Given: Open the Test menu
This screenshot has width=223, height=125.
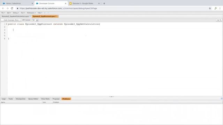Looking at the screenshot, I should [23, 13].
